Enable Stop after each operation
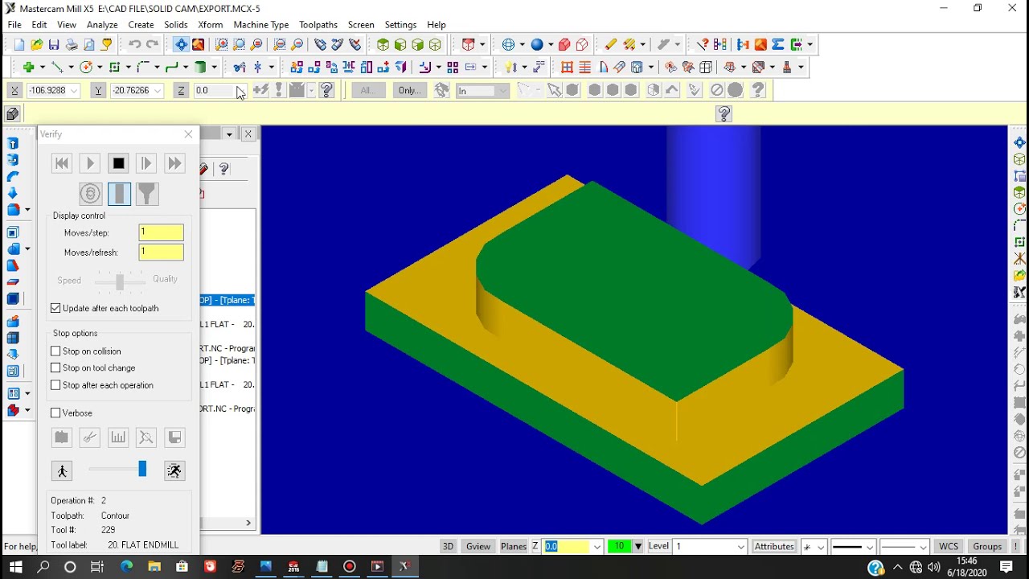Viewport: 1029px width, 579px height. click(55, 385)
